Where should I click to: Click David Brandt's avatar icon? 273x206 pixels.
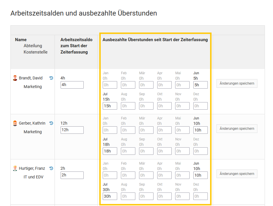pyautogui.click(x=15, y=78)
